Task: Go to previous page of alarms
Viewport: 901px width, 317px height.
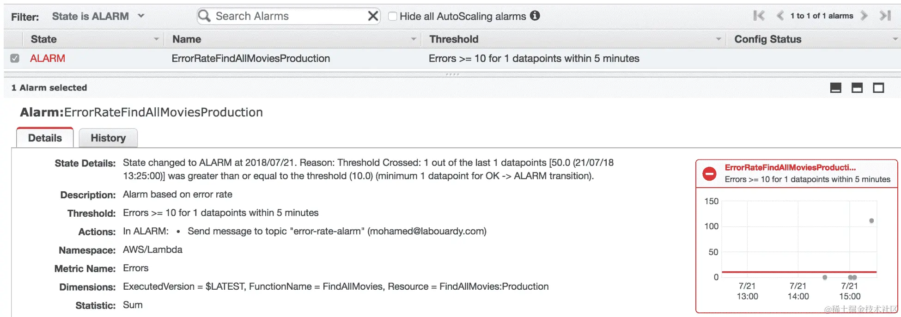Action: (x=780, y=16)
